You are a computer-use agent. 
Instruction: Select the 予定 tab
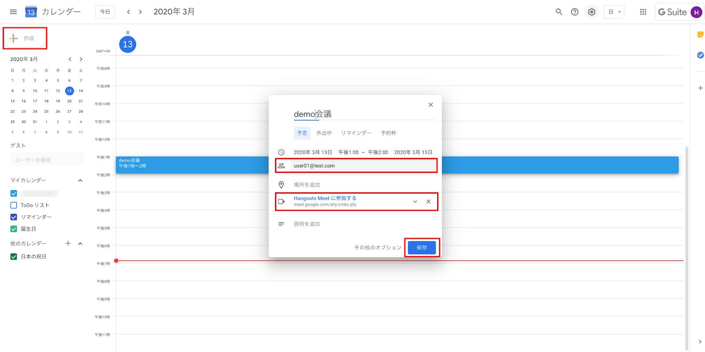tap(302, 133)
